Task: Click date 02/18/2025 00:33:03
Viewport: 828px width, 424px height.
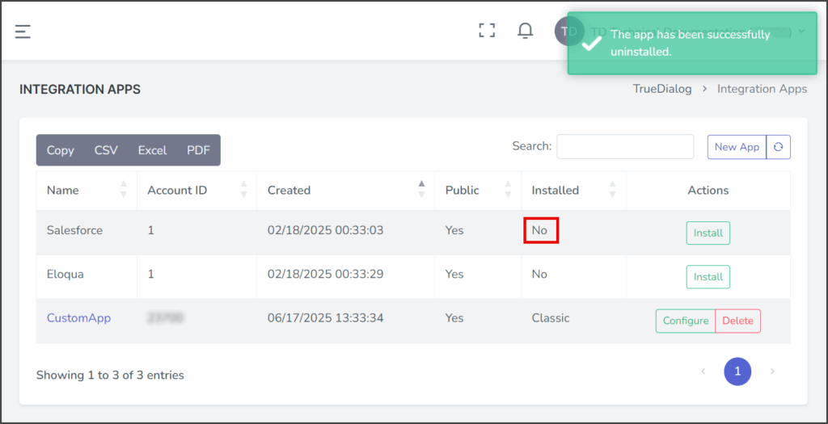Action: pyautogui.click(x=325, y=230)
